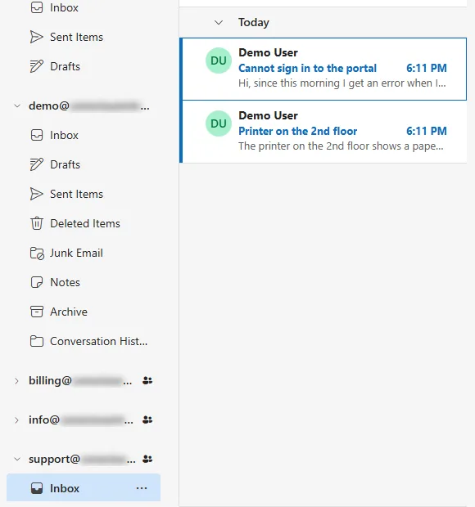
Task: Select the Junk Email folder
Action: tap(84, 253)
